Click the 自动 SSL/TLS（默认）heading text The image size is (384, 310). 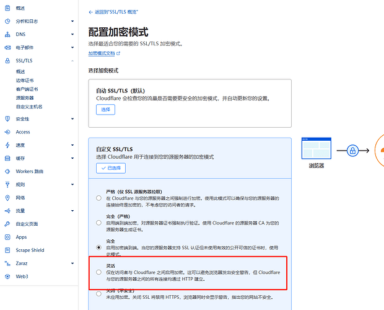click(x=121, y=91)
